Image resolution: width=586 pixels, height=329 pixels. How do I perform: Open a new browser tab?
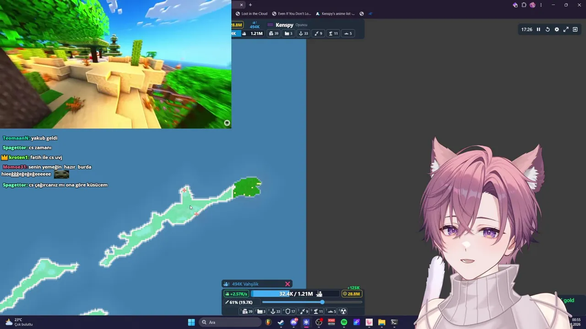[x=250, y=5]
